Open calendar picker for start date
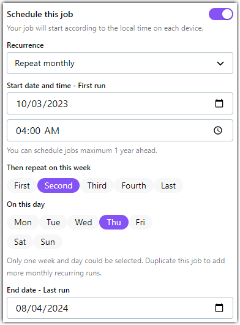This screenshot has height=325, width=240. 219,103
